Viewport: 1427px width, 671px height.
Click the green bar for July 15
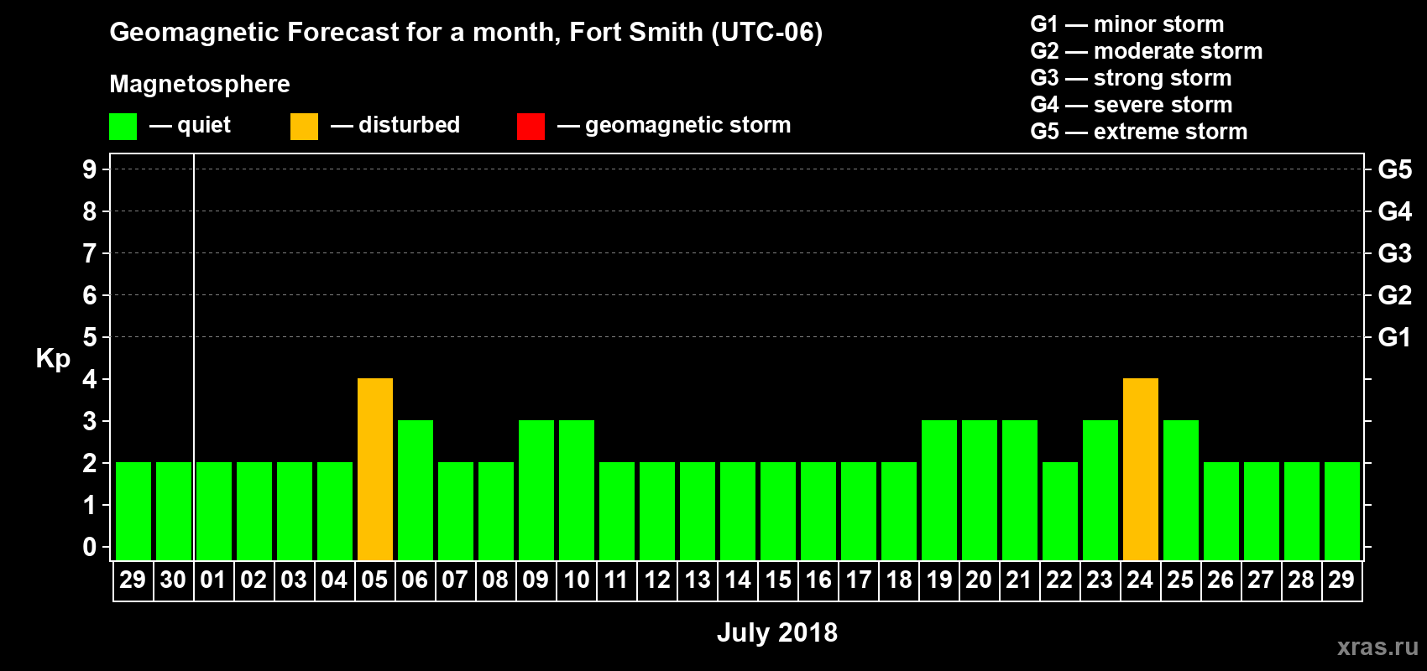pos(778,511)
